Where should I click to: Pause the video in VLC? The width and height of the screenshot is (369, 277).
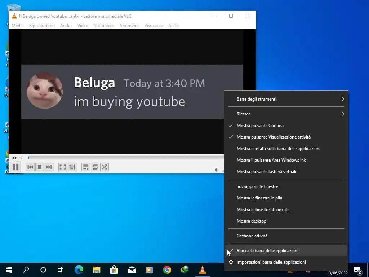click(x=15, y=167)
